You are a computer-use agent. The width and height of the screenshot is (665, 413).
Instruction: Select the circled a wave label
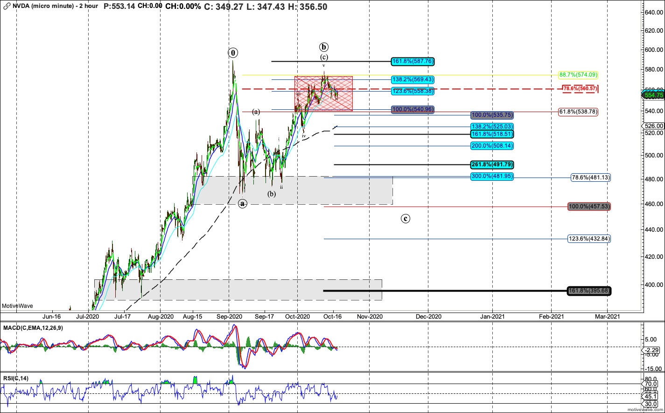(x=243, y=203)
